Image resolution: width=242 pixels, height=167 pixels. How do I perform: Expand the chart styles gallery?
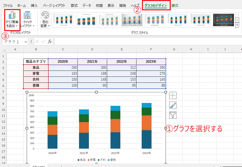click(x=237, y=25)
